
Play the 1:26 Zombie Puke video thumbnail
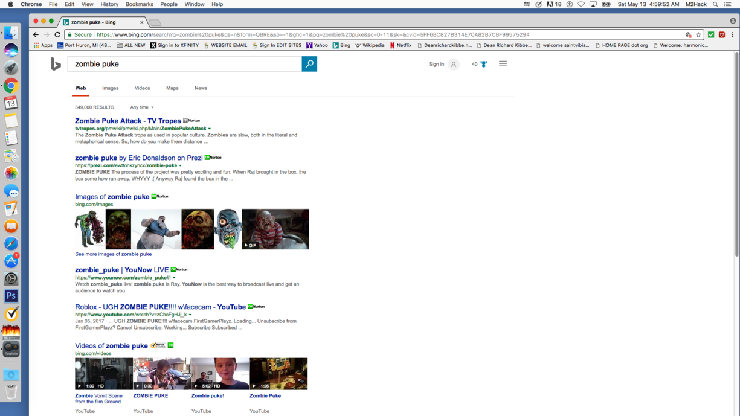(x=278, y=374)
